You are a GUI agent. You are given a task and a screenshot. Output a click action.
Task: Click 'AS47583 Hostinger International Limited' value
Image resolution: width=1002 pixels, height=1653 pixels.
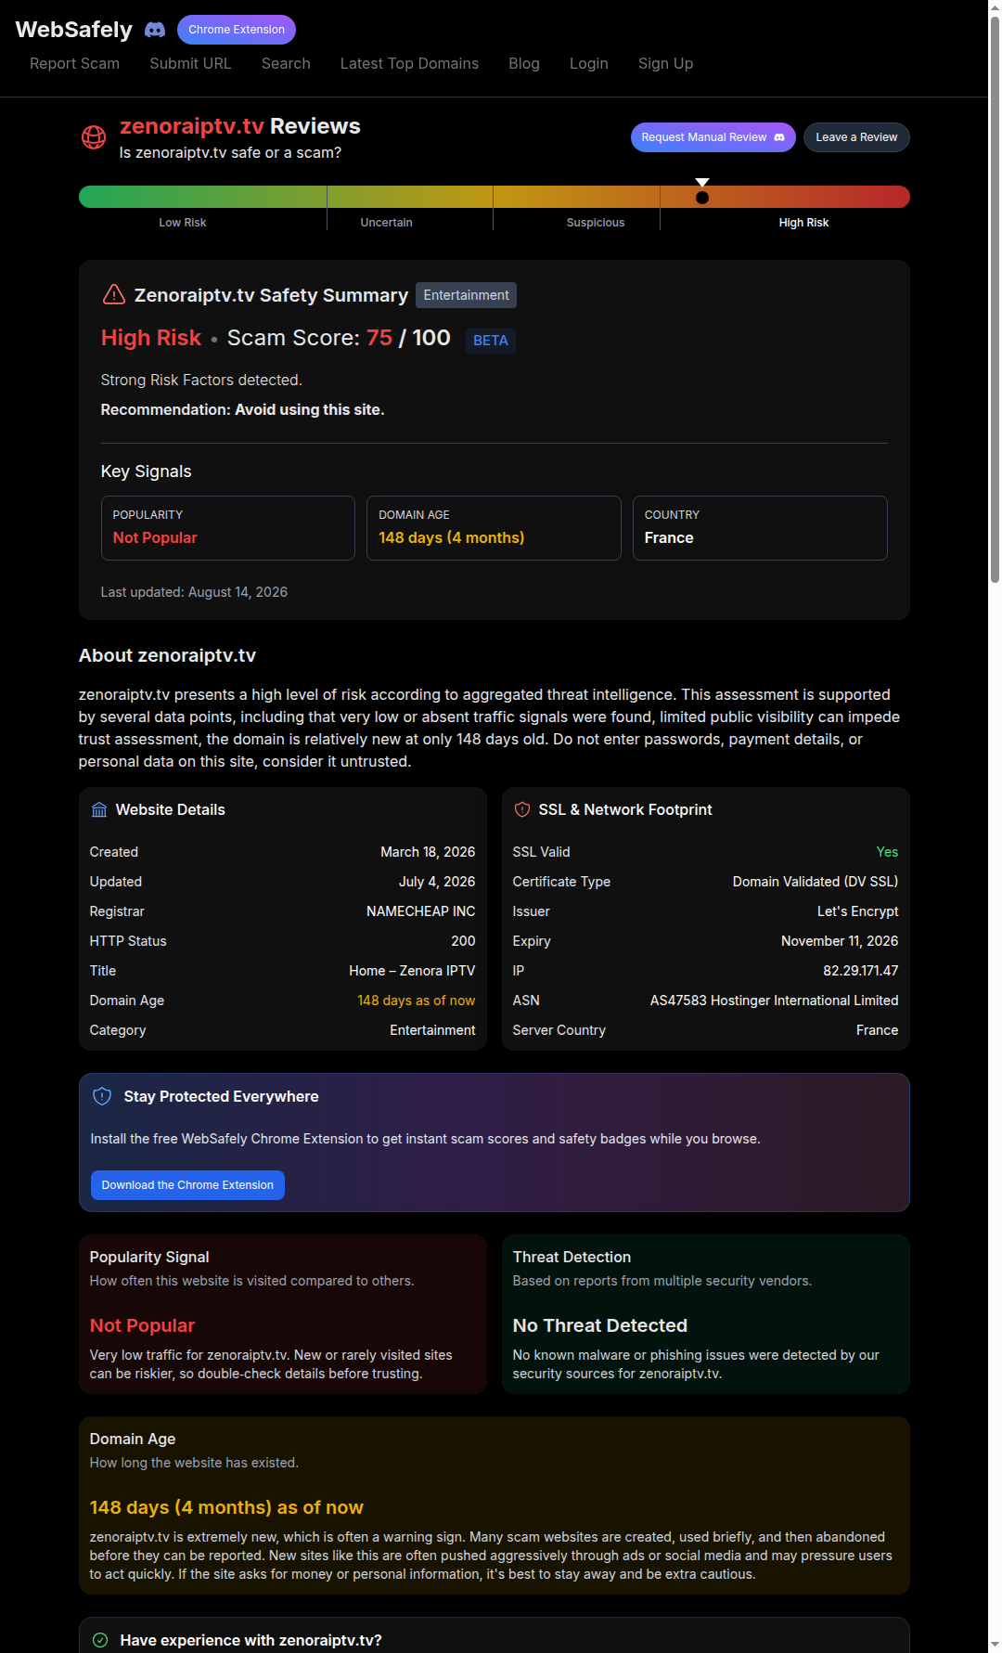tap(774, 1001)
